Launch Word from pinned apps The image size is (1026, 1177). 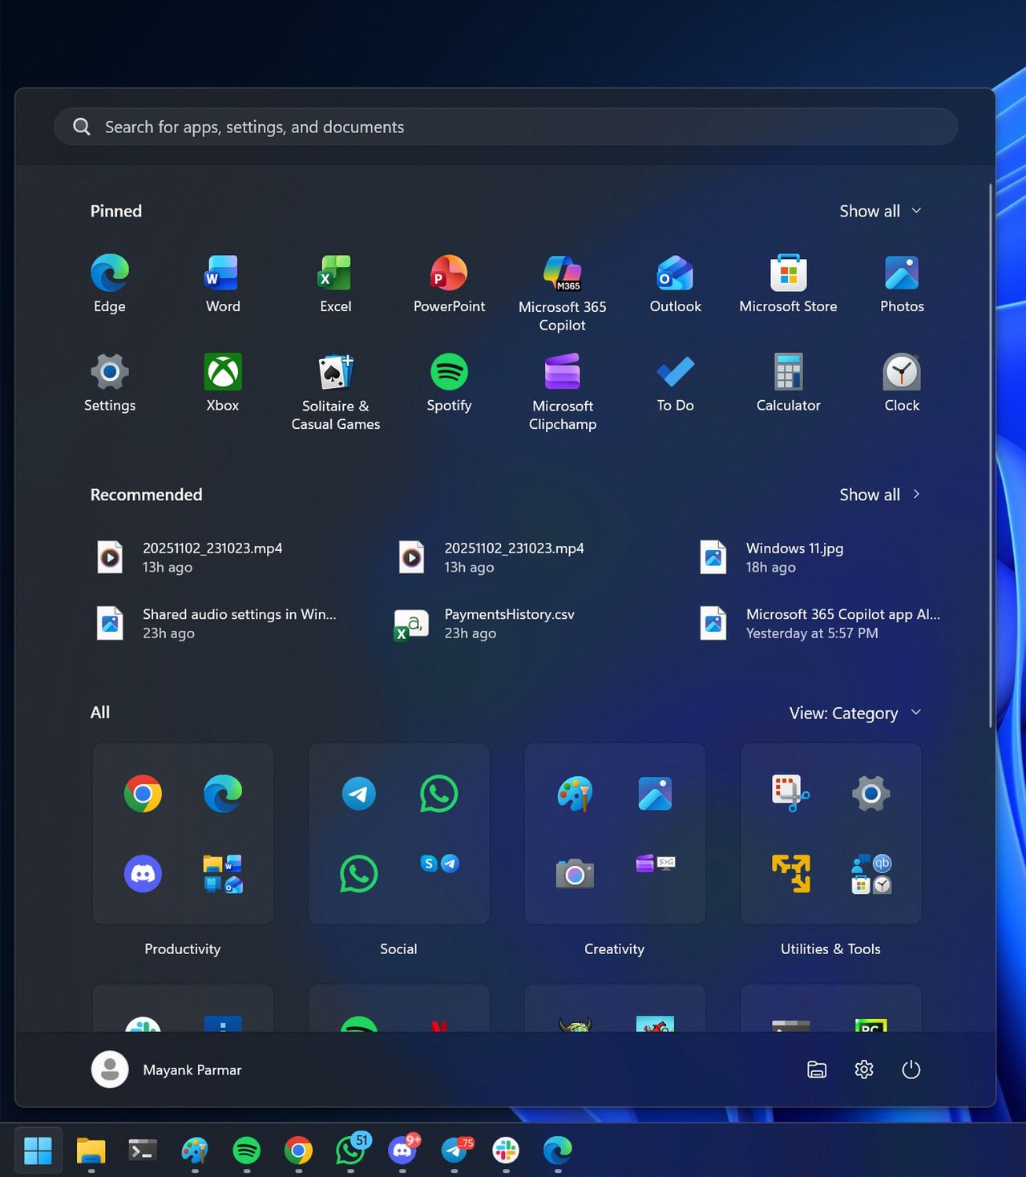222,282
